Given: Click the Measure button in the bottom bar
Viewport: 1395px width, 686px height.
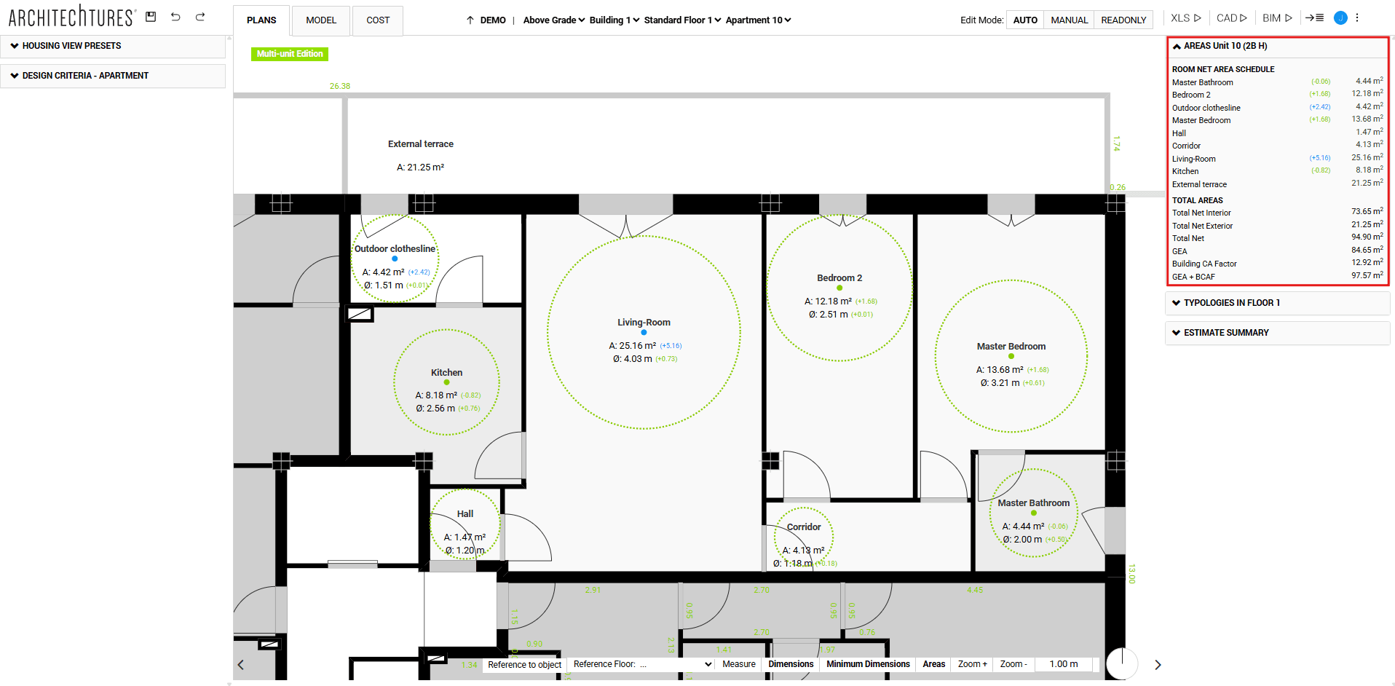Looking at the screenshot, I should point(738,663).
